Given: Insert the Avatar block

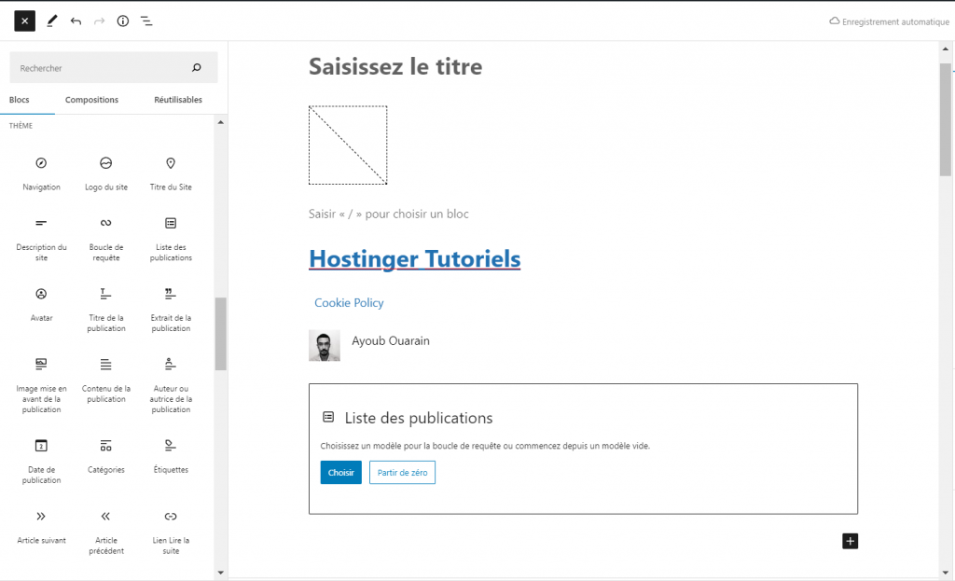Looking at the screenshot, I should tap(41, 303).
